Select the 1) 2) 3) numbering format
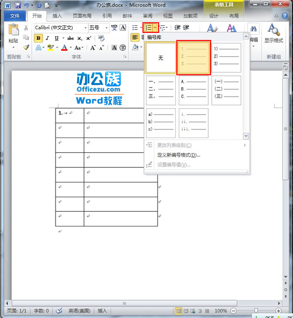 226,58
